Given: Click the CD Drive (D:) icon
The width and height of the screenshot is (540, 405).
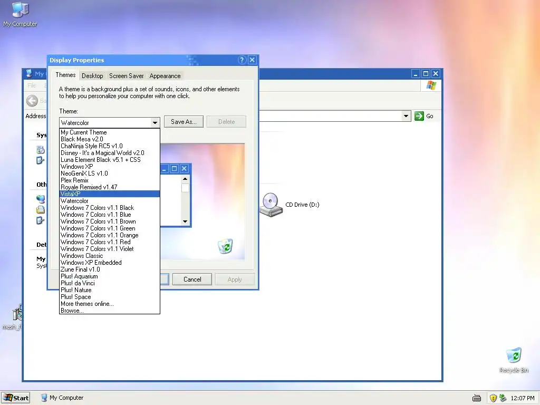Looking at the screenshot, I should (x=271, y=205).
